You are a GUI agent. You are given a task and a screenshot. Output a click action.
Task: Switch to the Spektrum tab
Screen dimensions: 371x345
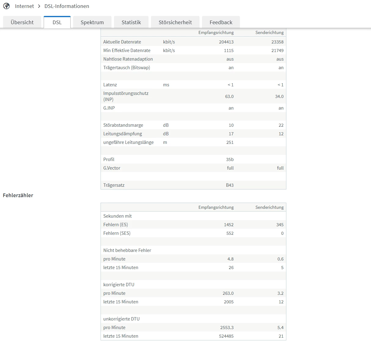92,22
